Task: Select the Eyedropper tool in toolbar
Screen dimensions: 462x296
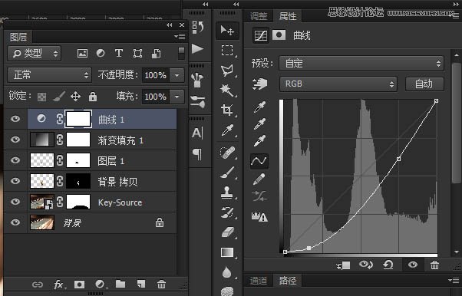Action: pyautogui.click(x=227, y=130)
